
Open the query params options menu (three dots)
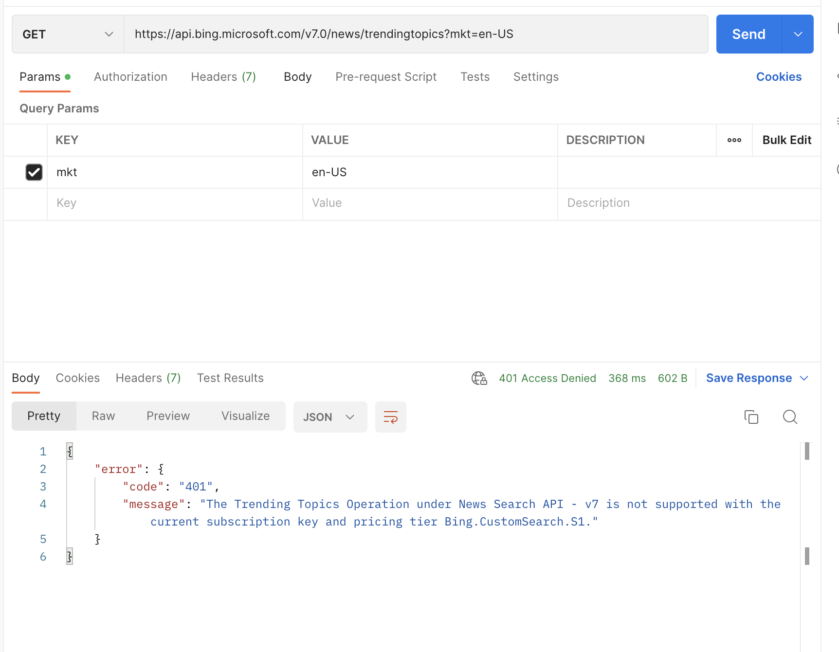(734, 140)
